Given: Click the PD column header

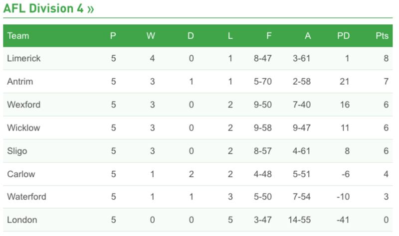Looking at the screenshot, I should click(343, 36).
